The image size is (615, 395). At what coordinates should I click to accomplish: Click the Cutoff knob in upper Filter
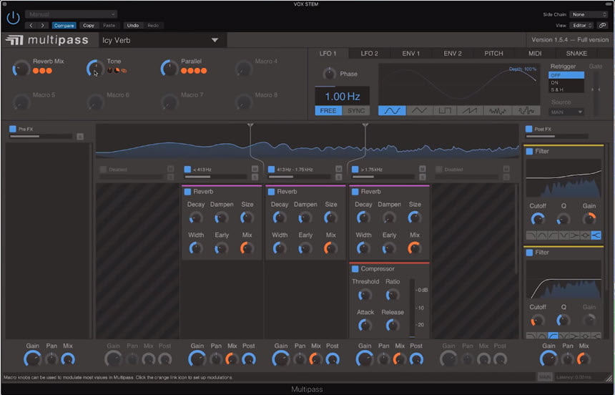tap(537, 219)
